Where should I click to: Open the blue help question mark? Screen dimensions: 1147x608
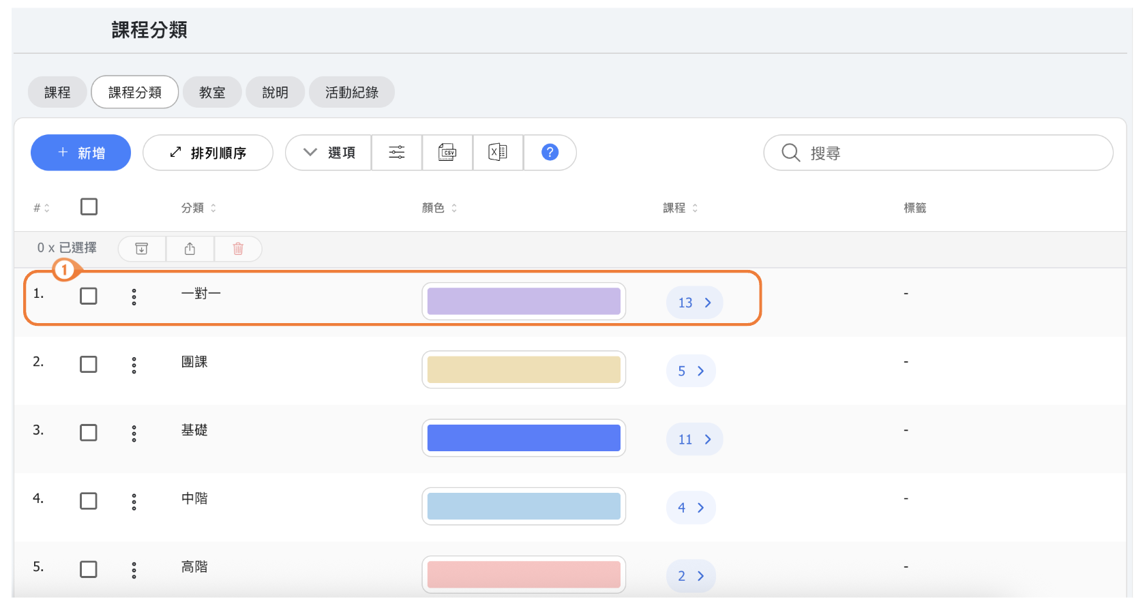point(550,152)
